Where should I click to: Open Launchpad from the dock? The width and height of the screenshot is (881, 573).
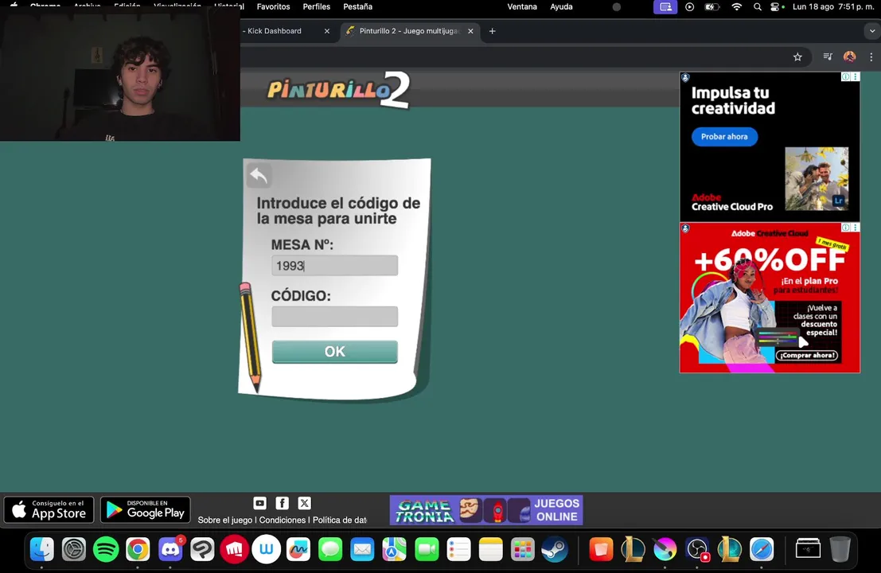pyautogui.click(x=523, y=549)
